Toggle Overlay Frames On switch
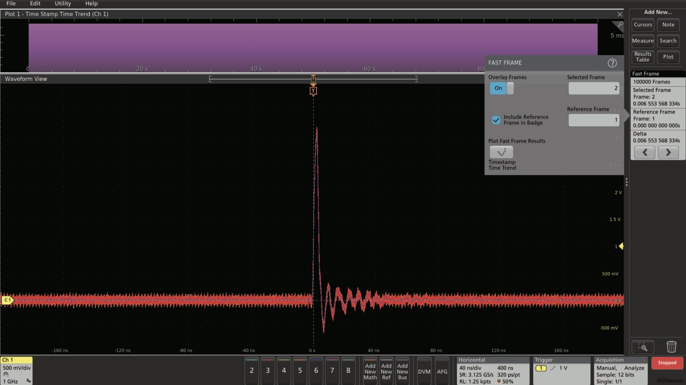Viewport: 686px width, 385px height. 502,88
